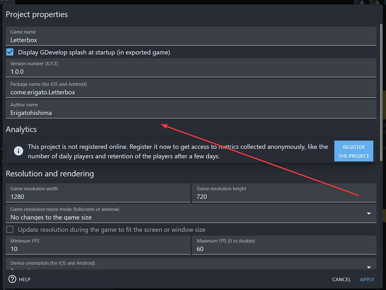
Task: Expand the resize mode dropdown chevron
Action: [x=369, y=213]
